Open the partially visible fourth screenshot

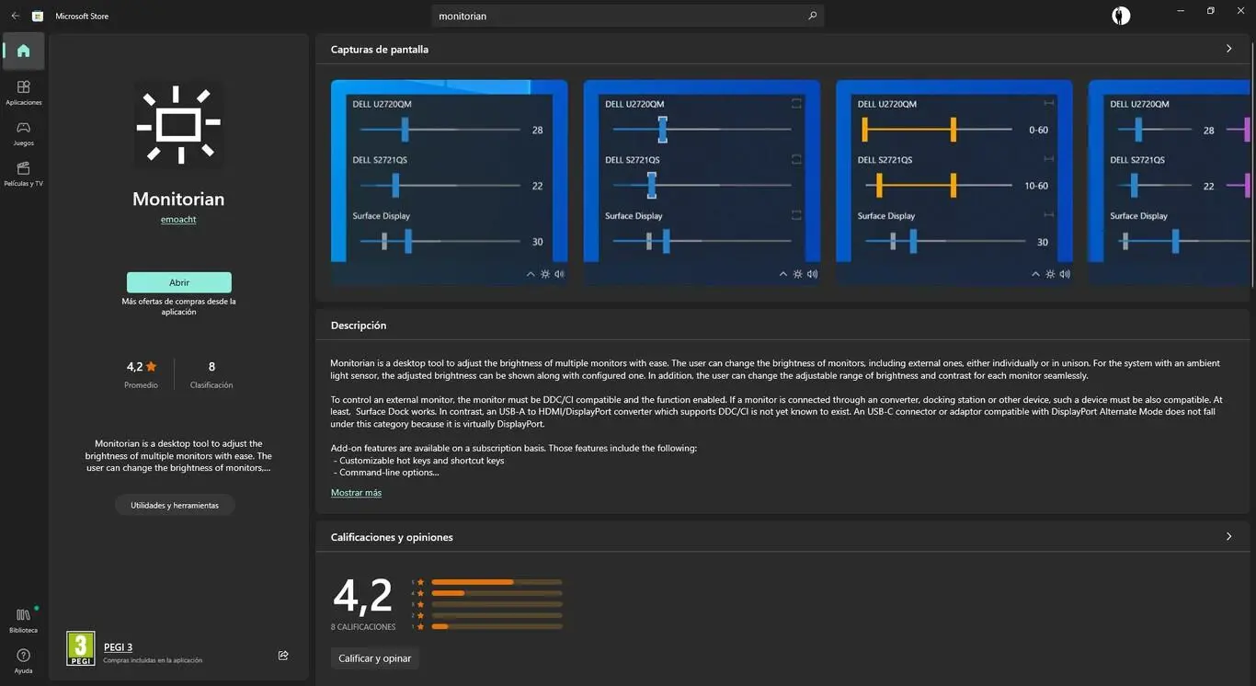[x=1169, y=182]
